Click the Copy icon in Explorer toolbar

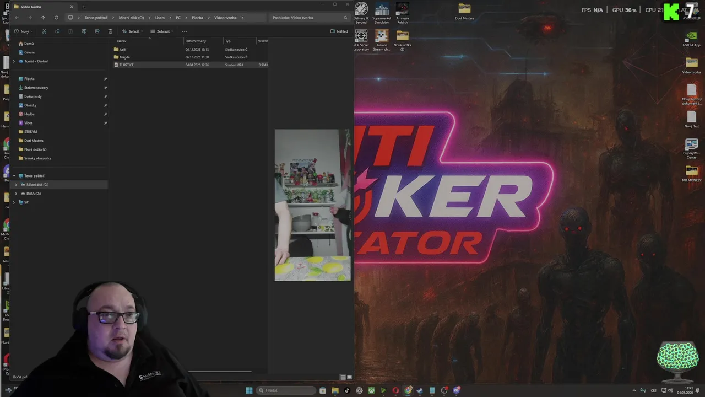(57, 31)
